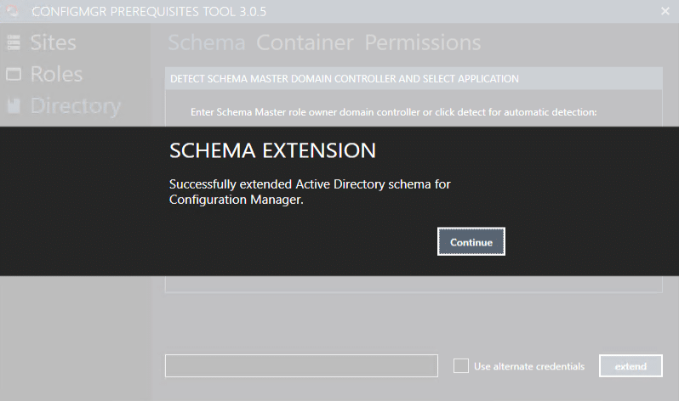This screenshot has height=401, width=679.
Task: Click the empty text field beside the checkbox
Action: pyautogui.click(x=301, y=366)
